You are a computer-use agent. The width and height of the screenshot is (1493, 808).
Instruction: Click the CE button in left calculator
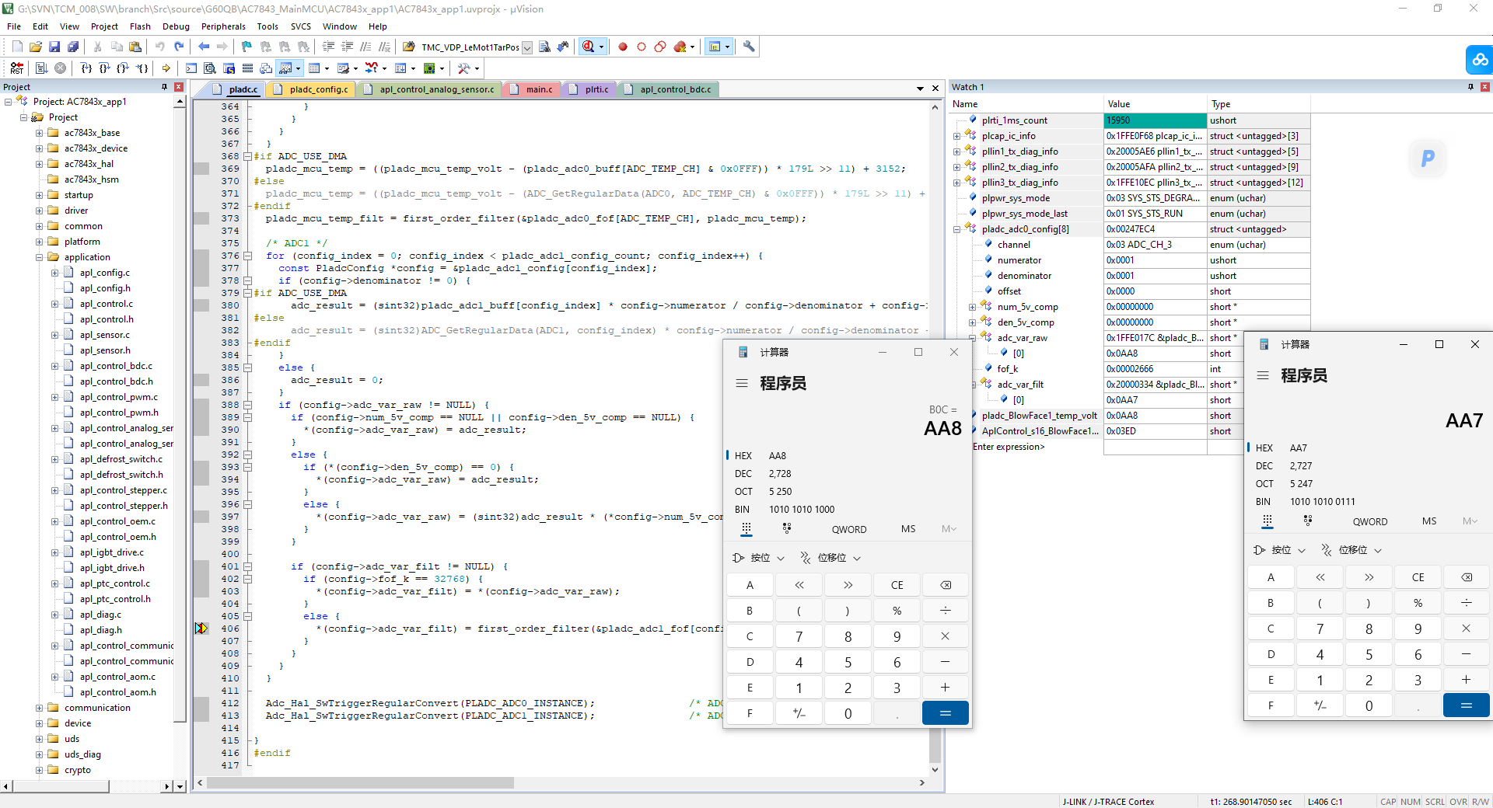point(897,585)
